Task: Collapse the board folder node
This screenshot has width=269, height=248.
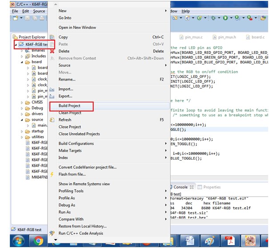Action: (22, 62)
